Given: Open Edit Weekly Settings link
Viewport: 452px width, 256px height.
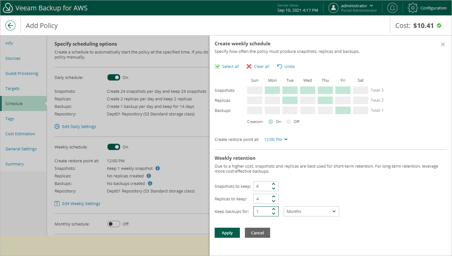Looking at the screenshot, I should 81,203.
